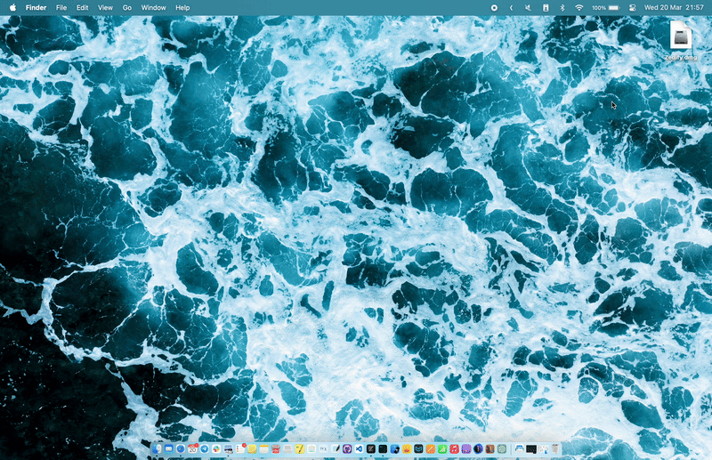Viewport: 712px width, 460px height.
Task: Open the View menu
Action: [x=105, y=8]
